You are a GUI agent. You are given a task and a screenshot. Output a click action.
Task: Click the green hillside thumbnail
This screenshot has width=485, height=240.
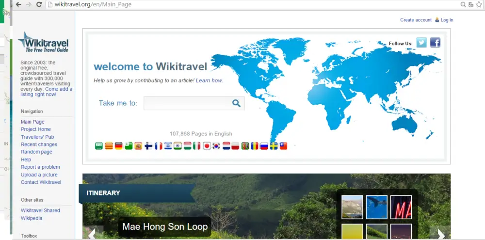pos(376,231)
